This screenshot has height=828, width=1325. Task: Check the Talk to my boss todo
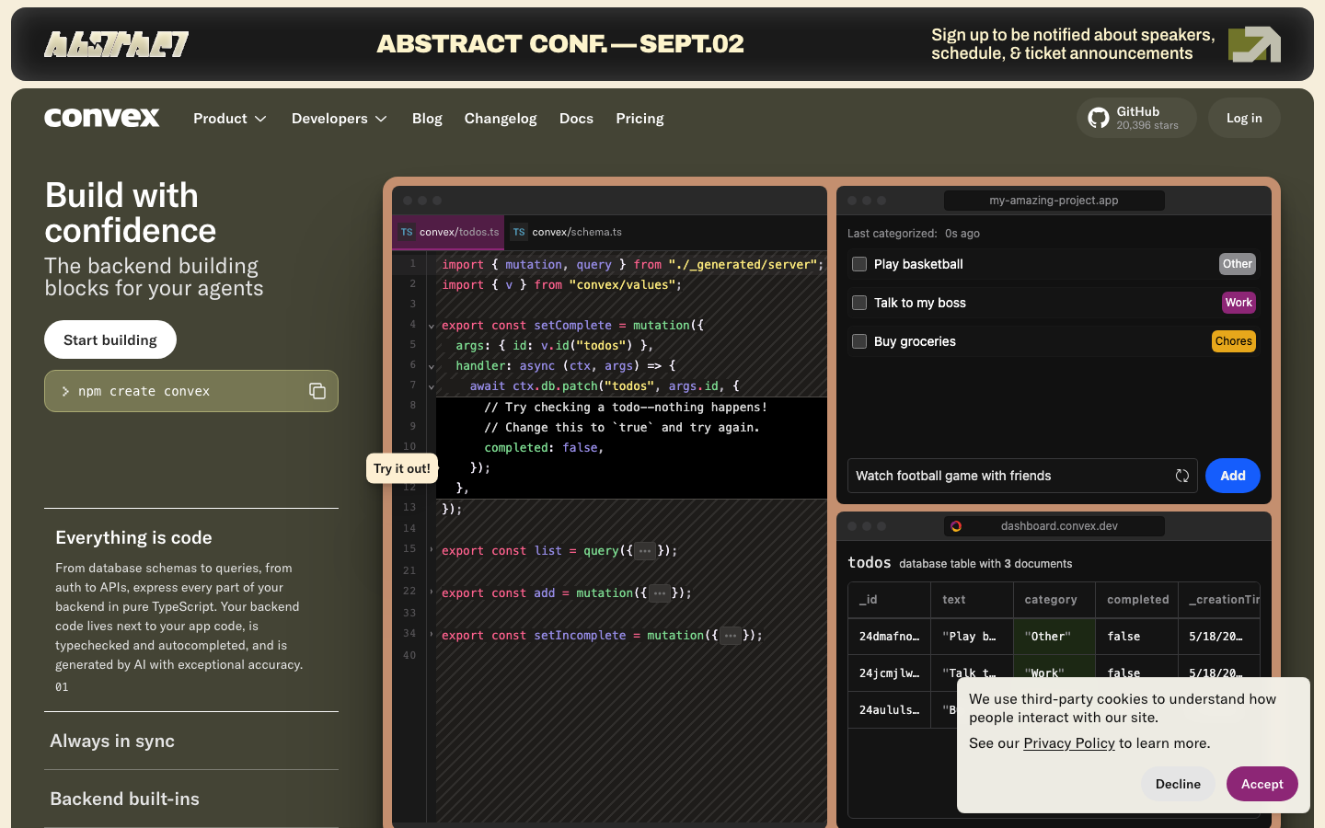coord(859,303)
